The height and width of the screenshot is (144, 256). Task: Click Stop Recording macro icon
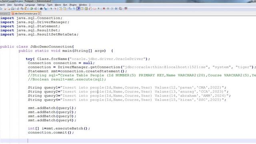pyautogui.click(x=108, y=8)
